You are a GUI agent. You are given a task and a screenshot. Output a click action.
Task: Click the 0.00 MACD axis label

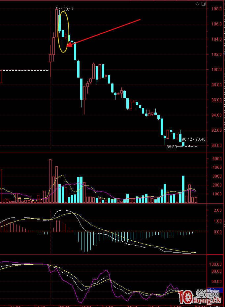point(217,232)
